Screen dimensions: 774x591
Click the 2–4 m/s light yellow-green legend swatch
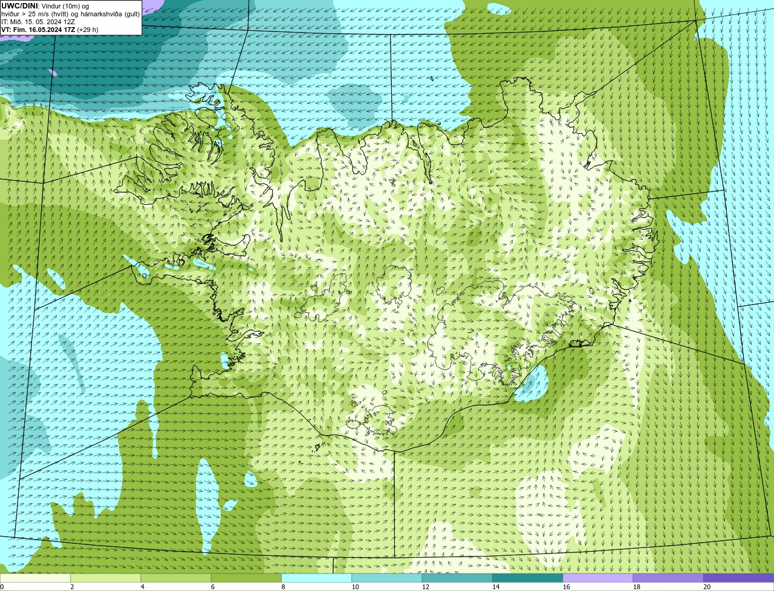point(106,578)
